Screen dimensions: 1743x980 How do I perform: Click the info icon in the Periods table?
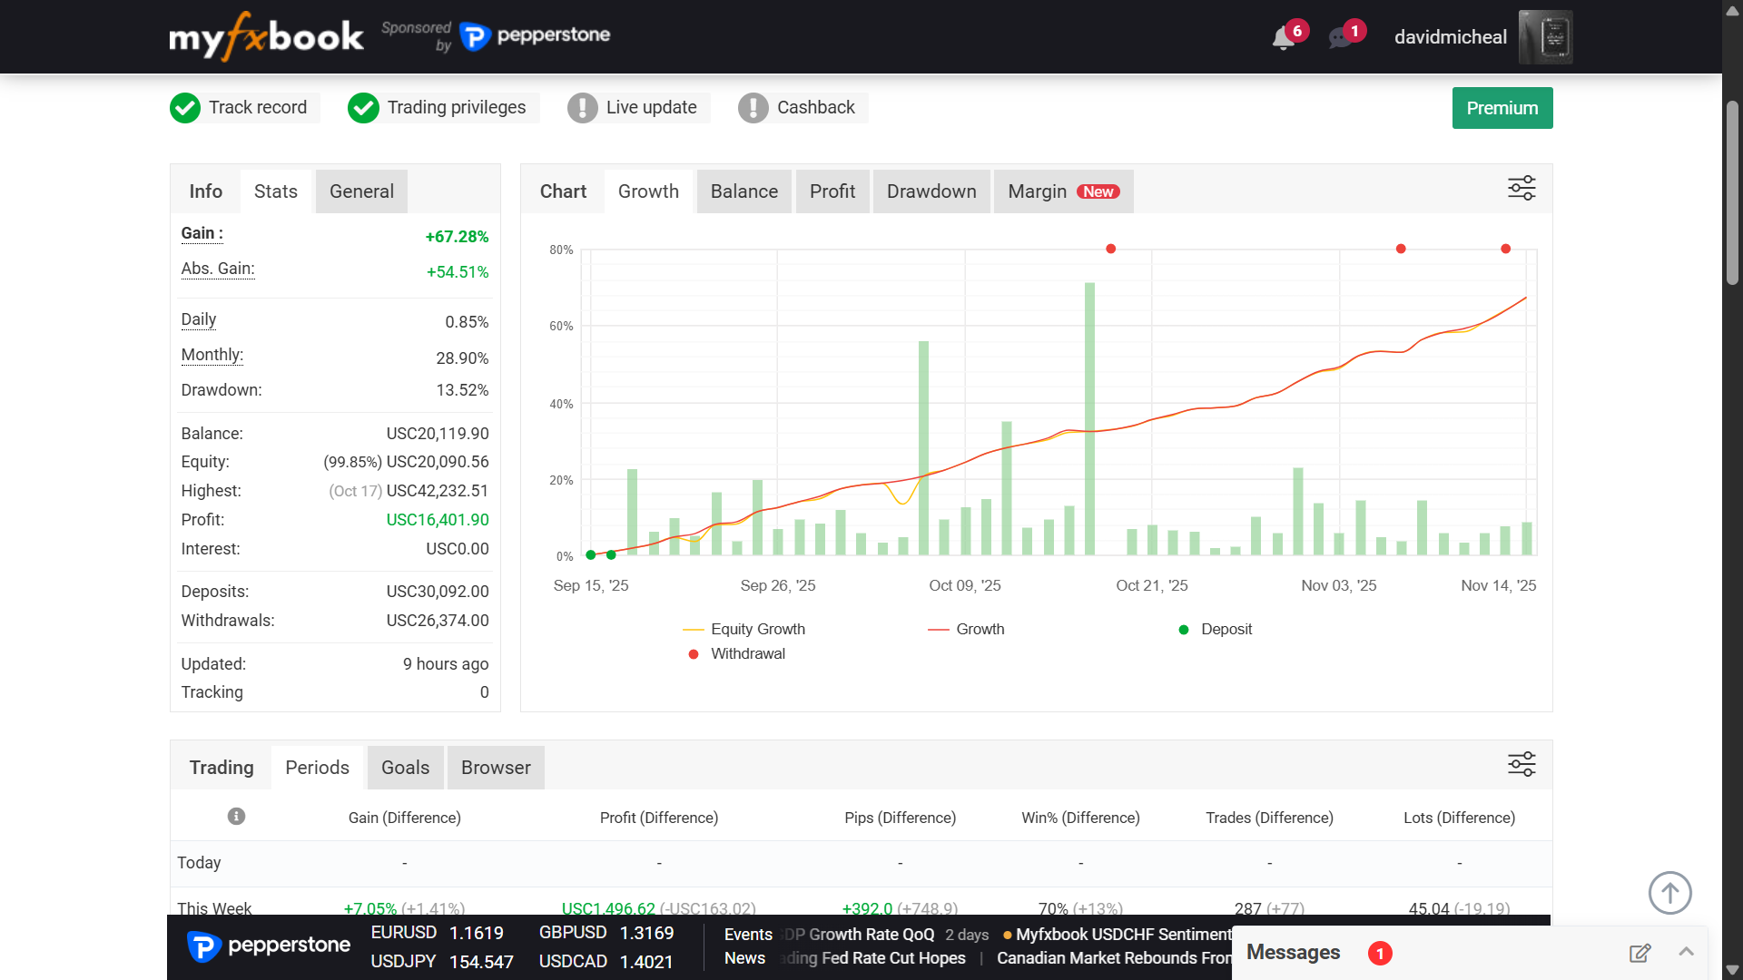coord(235,816)
